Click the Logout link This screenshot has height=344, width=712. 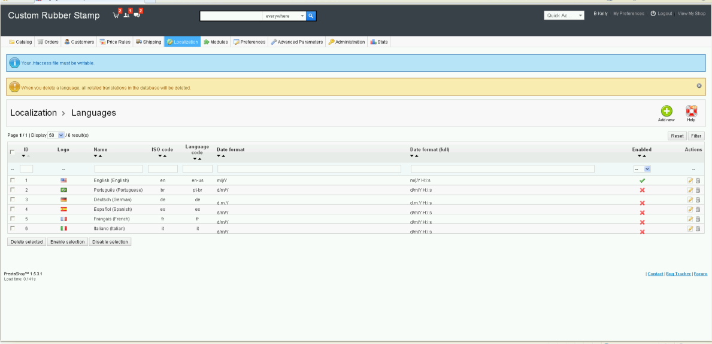661,14
